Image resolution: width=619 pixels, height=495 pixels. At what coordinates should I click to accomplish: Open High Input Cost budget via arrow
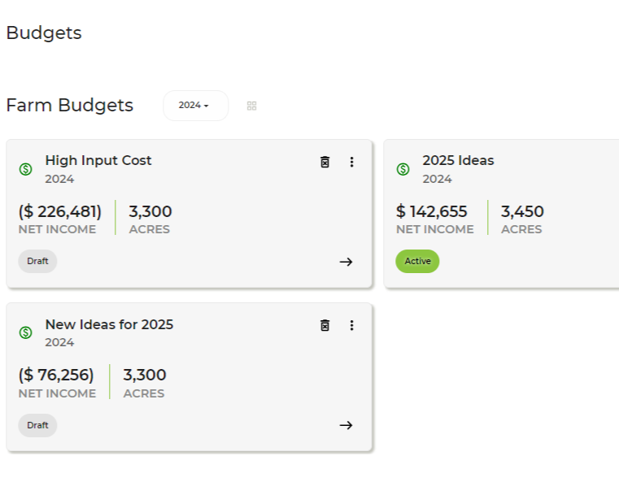347,262
